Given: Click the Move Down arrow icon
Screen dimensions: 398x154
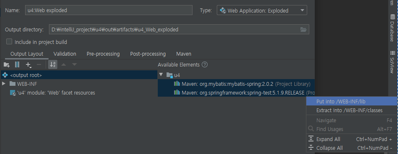Looking at the screenshot, I should [74, 65].
